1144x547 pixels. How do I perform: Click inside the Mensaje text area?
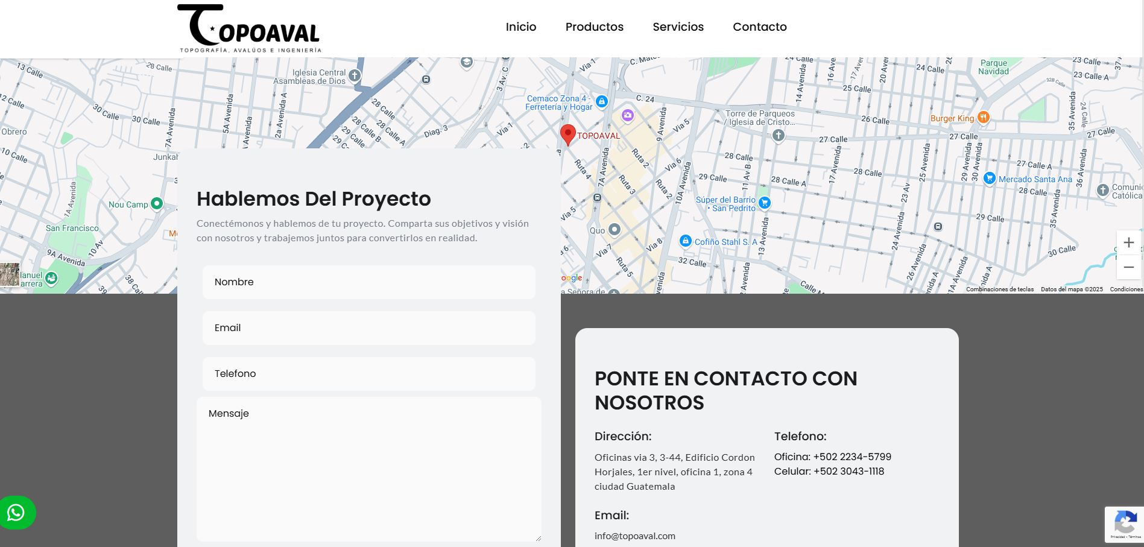click(x=368, y=469)
